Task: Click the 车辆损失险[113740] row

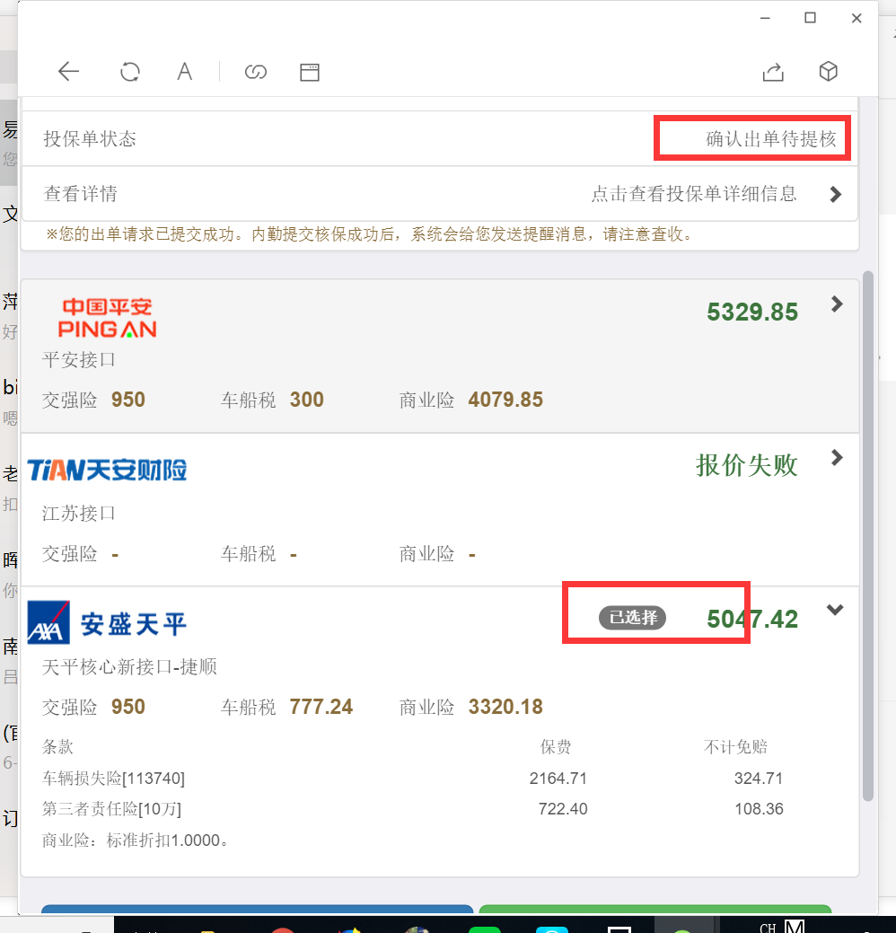Action: 440,779
